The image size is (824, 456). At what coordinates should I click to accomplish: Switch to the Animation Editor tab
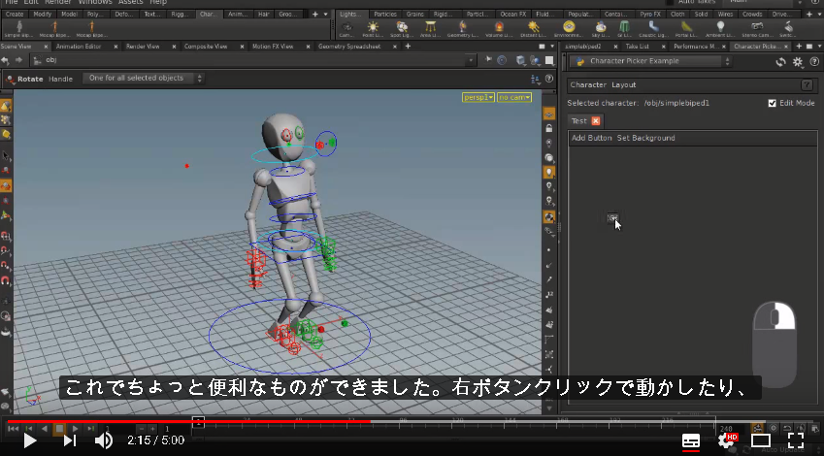point(79,47)
